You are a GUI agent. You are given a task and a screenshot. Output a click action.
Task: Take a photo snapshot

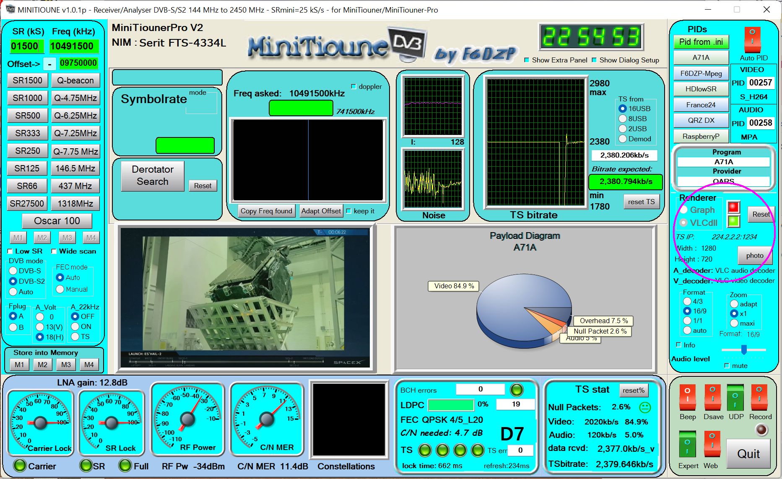(x=755, y=255)
